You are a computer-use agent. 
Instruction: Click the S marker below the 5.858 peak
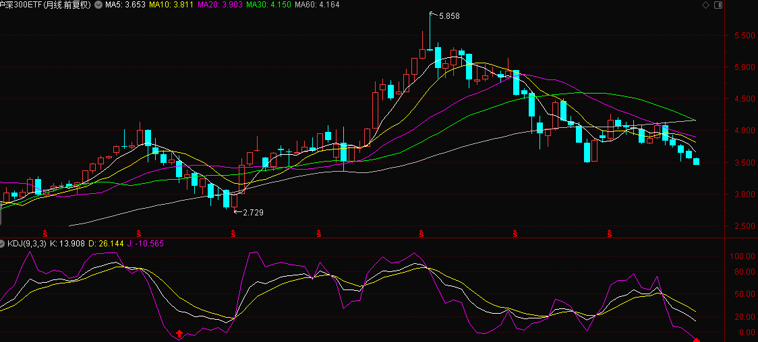(421, 233)
